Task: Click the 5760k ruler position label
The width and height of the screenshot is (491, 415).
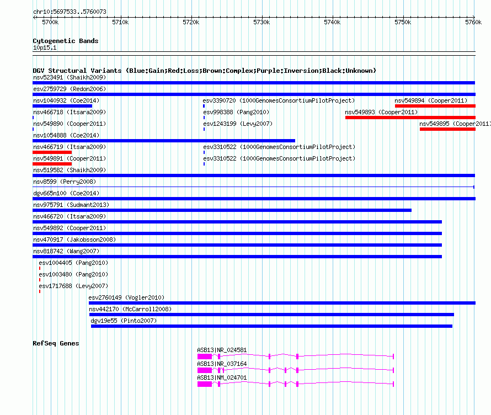Action: point(473,22)
